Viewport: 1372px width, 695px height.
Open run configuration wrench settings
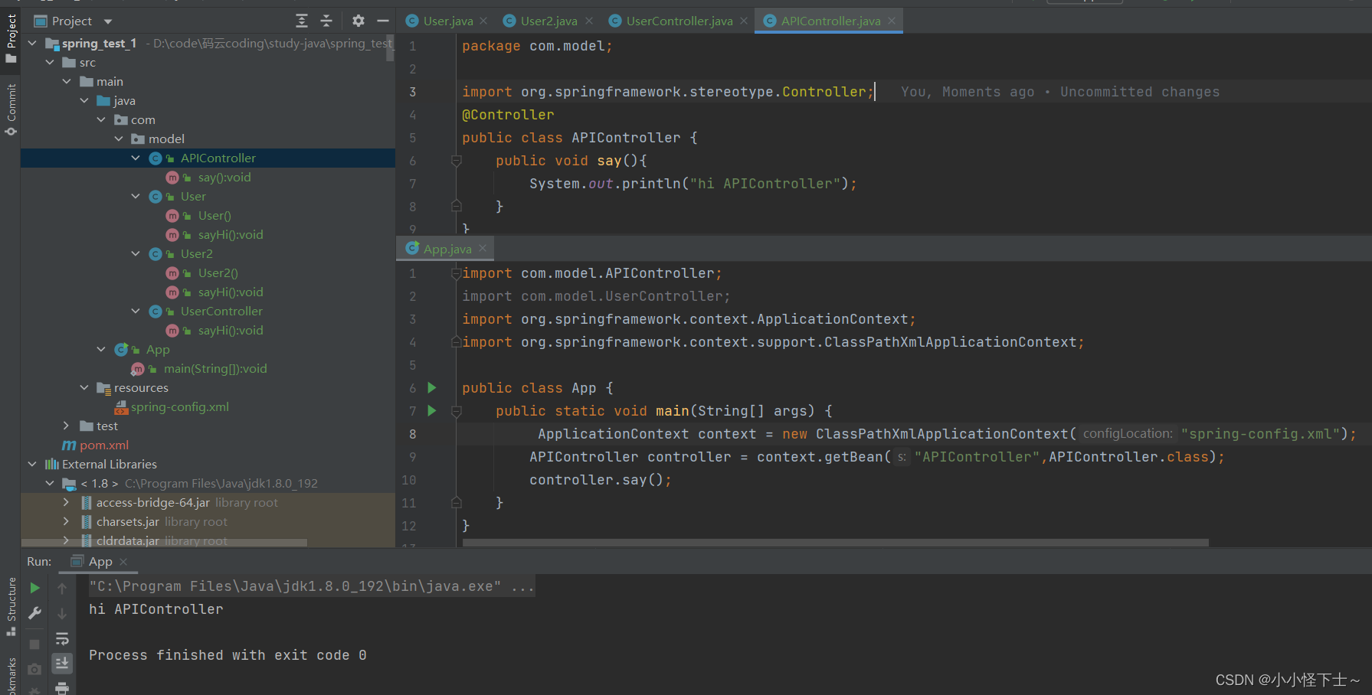[34, 613]
